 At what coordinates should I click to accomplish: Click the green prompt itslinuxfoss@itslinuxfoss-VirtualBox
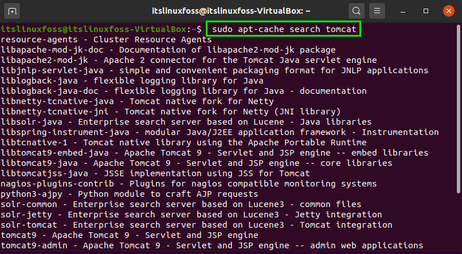pyautogui.click(x=93, y=29)
